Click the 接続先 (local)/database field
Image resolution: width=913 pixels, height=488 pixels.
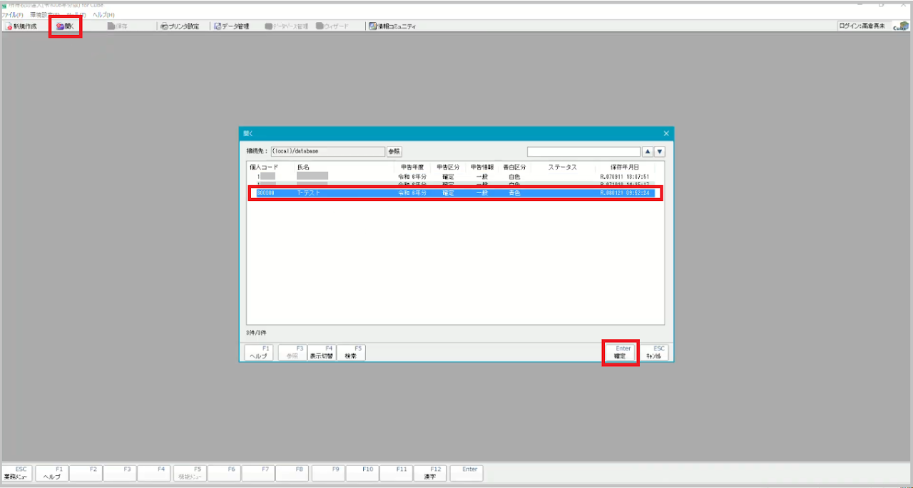point(327,152)
